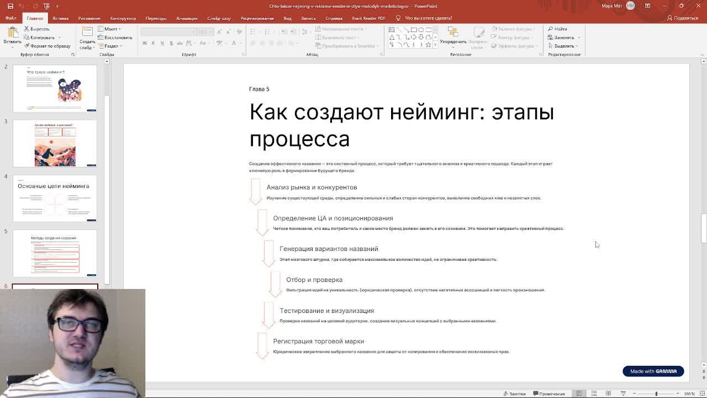Screen dimensions: 707x398
Task: Click the Find (Найти) magnifier icon
Action: [x=551, y=29]
